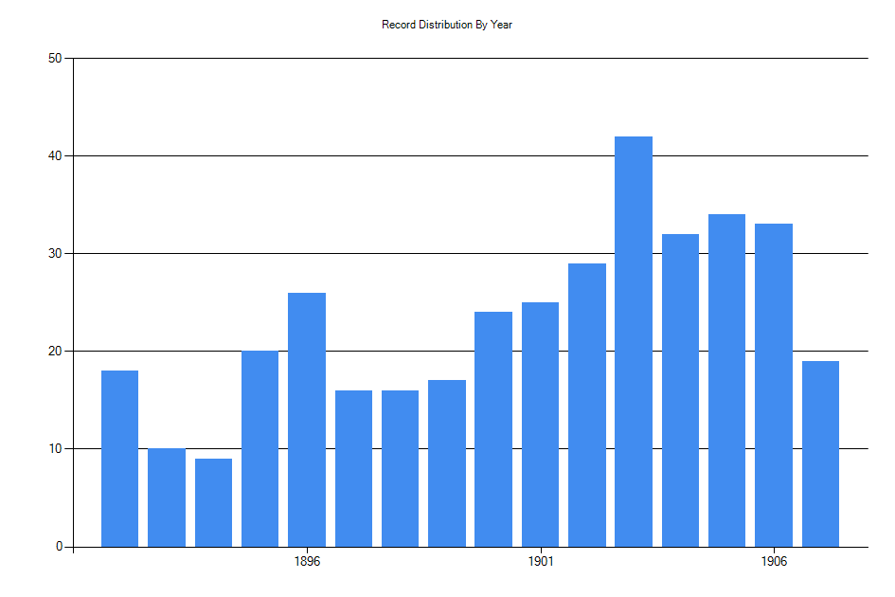Click the '30' y-axis label
This screenshot has height=597, width=895.
point(55,253)
